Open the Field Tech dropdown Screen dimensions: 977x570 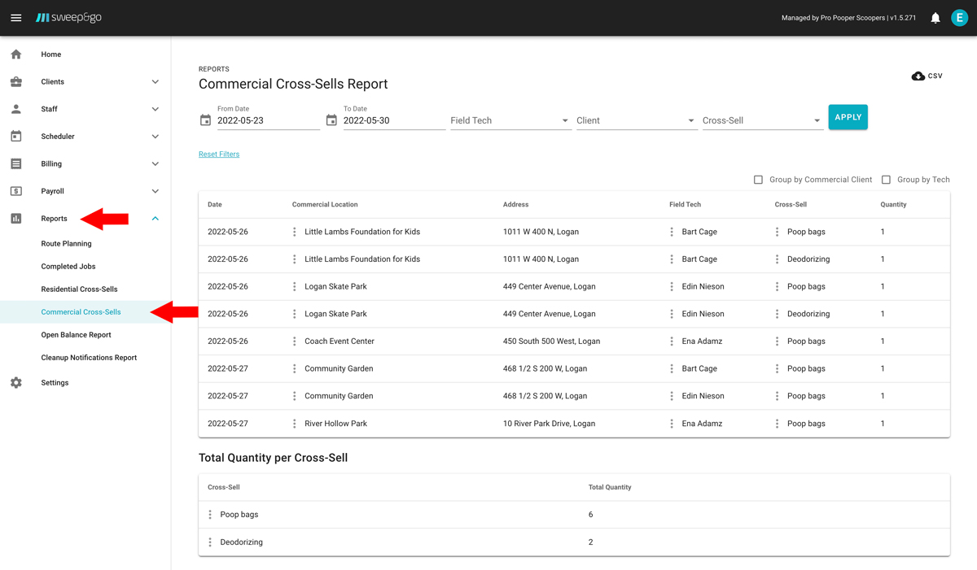click(x=510, y=120)
